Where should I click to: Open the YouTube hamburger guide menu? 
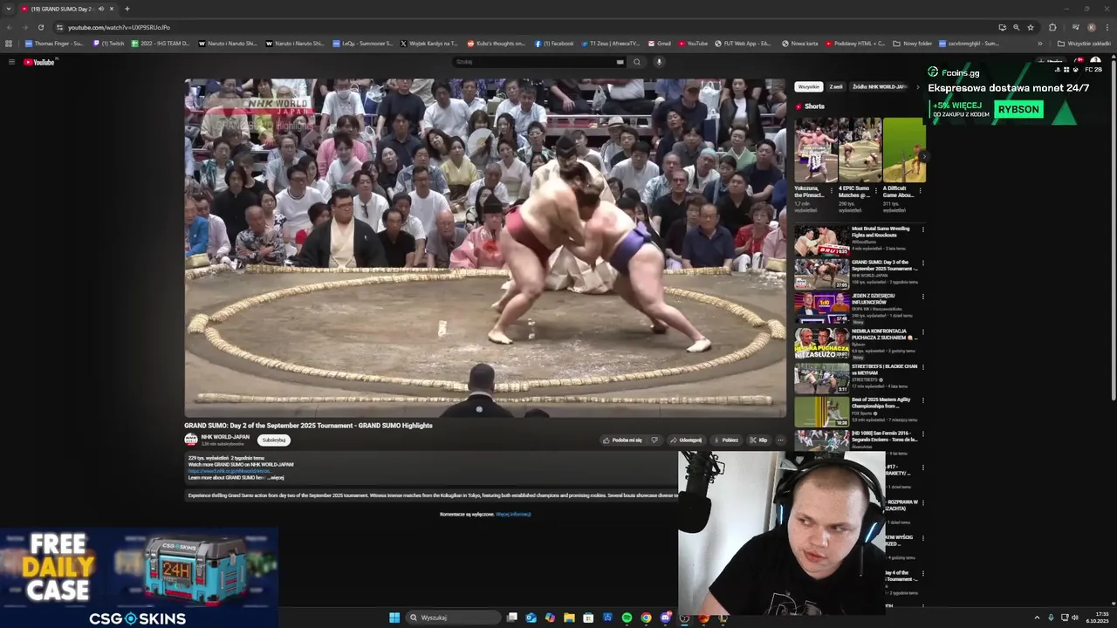[11, 62]
